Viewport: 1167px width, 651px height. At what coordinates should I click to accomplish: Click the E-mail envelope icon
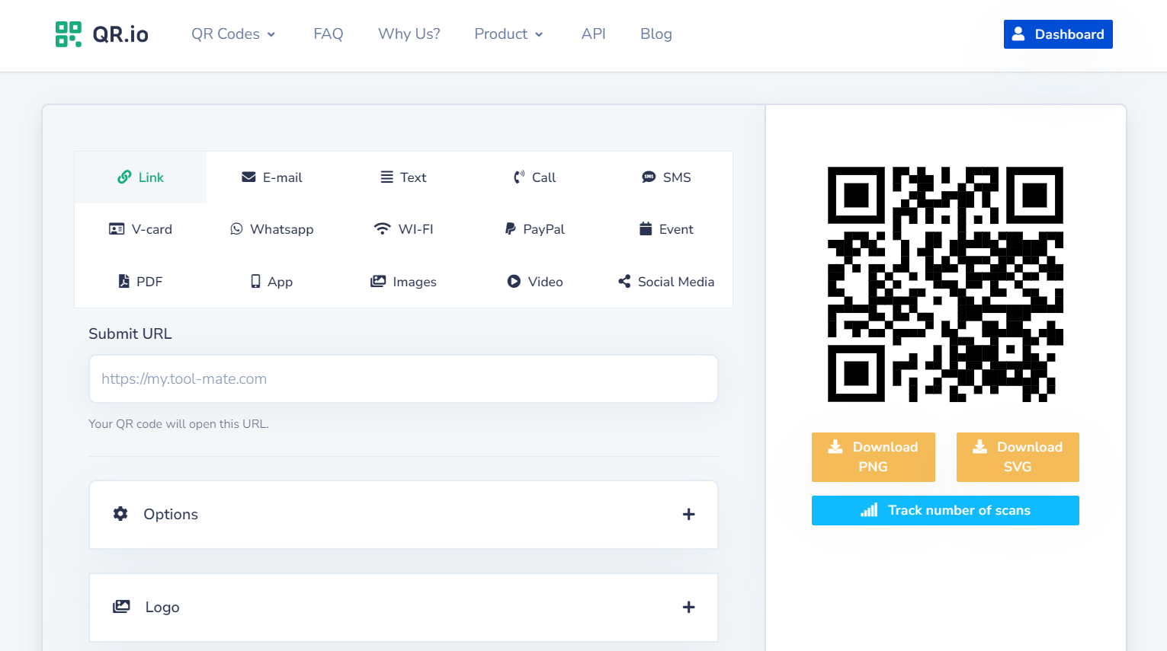248,177
